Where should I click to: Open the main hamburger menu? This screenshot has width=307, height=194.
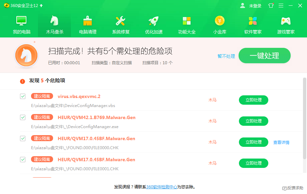click(281, 5)
